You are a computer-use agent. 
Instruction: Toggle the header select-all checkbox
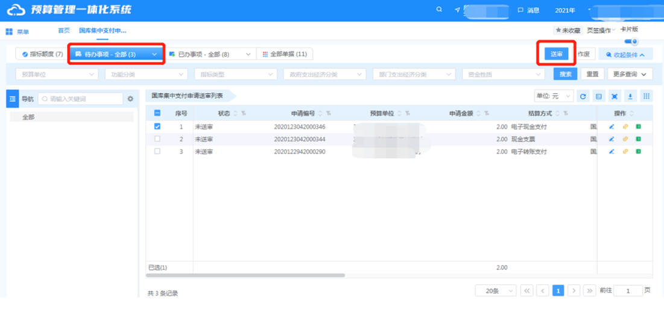tap(157, 113)
